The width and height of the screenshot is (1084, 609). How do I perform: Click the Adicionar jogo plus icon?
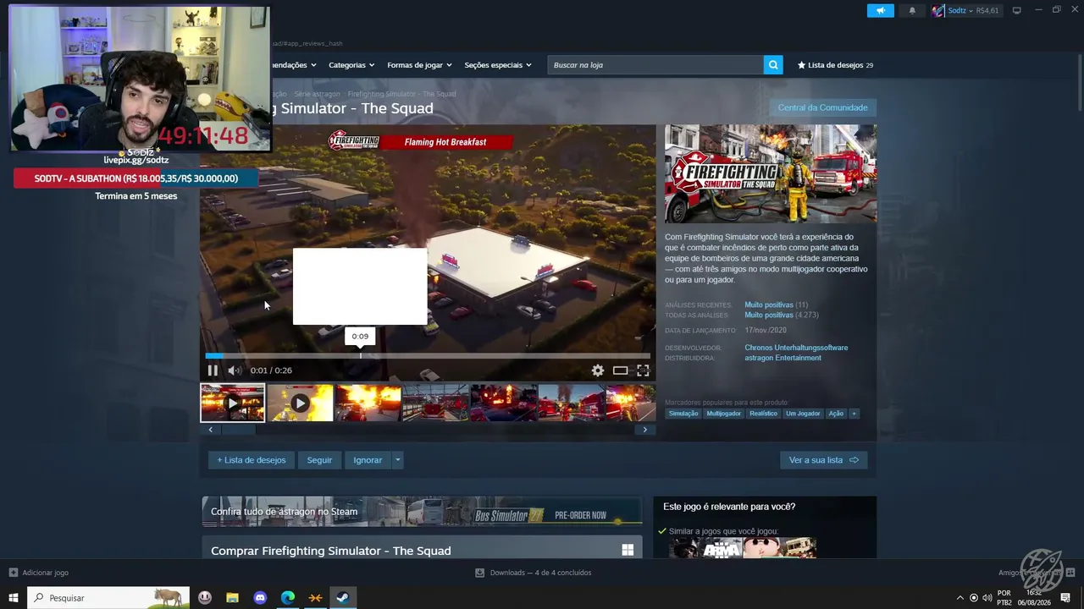13,573
